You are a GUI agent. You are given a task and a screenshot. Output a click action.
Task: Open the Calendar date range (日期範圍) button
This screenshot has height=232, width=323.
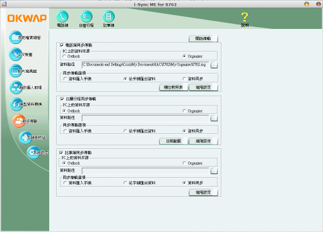pos(173,141)
